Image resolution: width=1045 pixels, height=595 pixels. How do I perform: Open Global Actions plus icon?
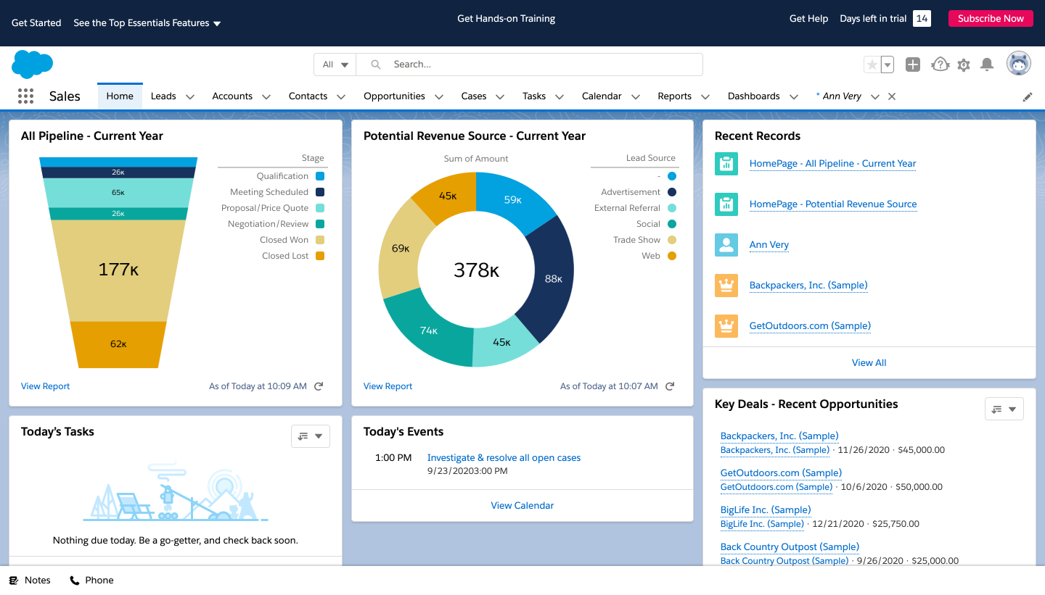point(912,65)
